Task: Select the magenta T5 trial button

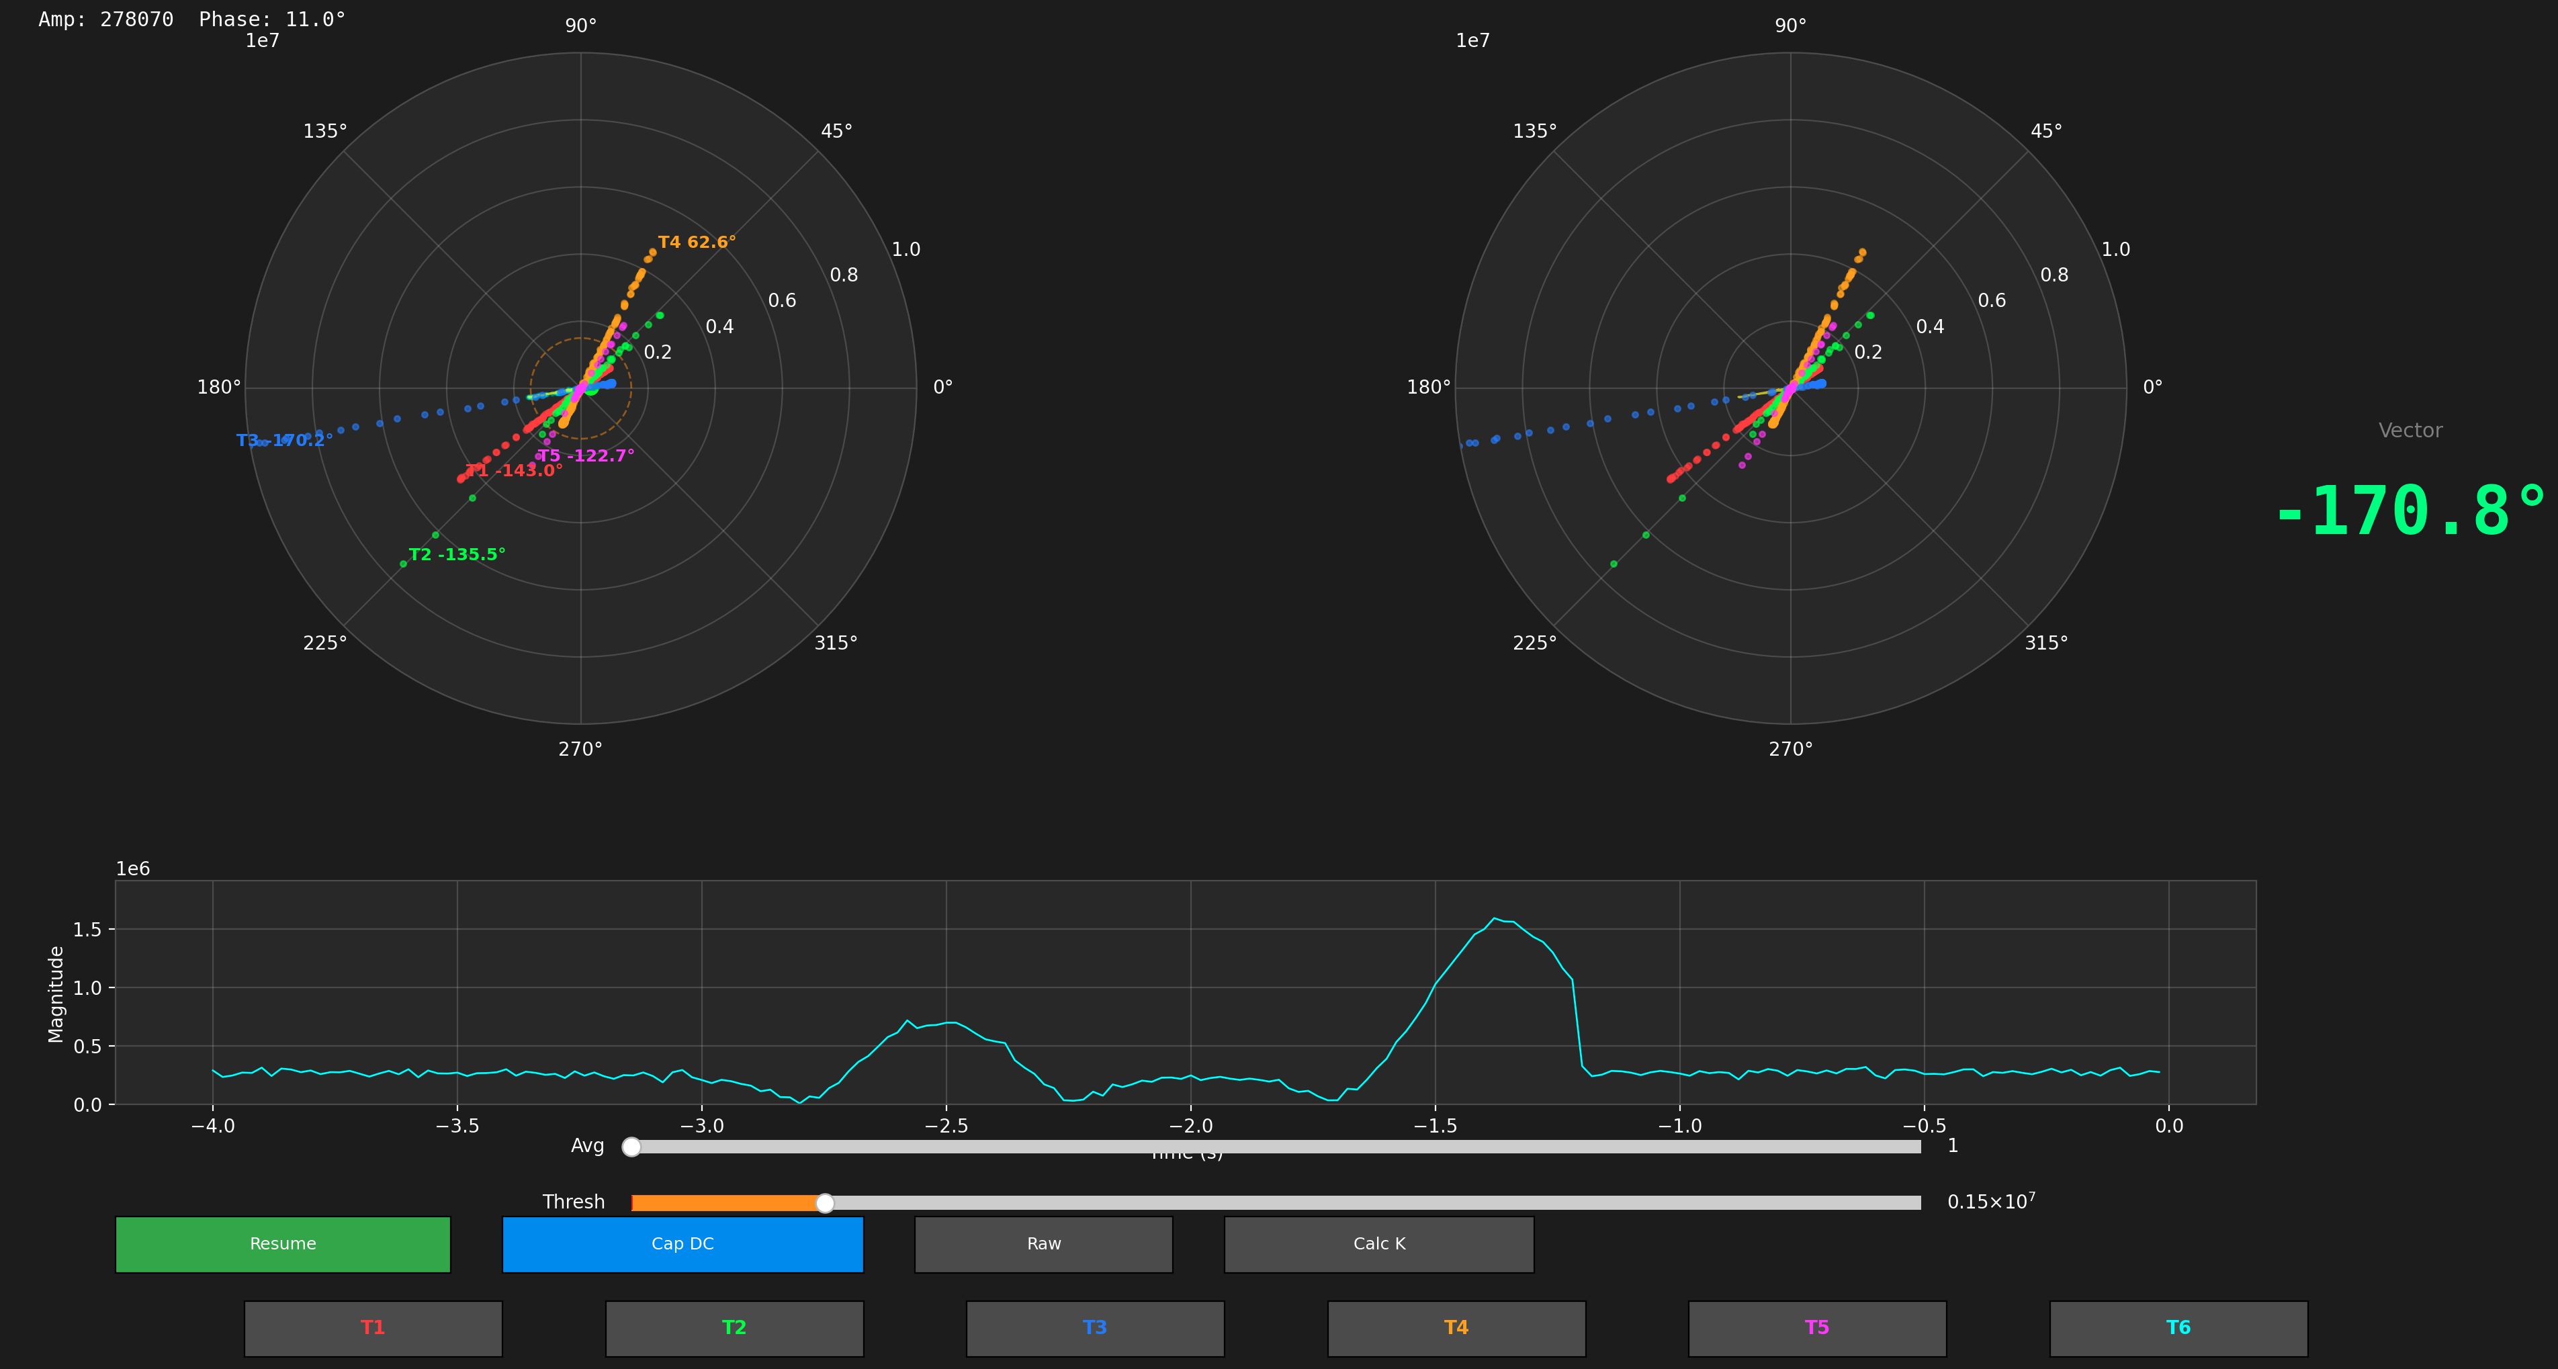Action: point(1816,1328)
